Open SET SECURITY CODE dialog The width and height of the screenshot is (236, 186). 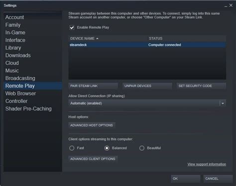point(201,86)
